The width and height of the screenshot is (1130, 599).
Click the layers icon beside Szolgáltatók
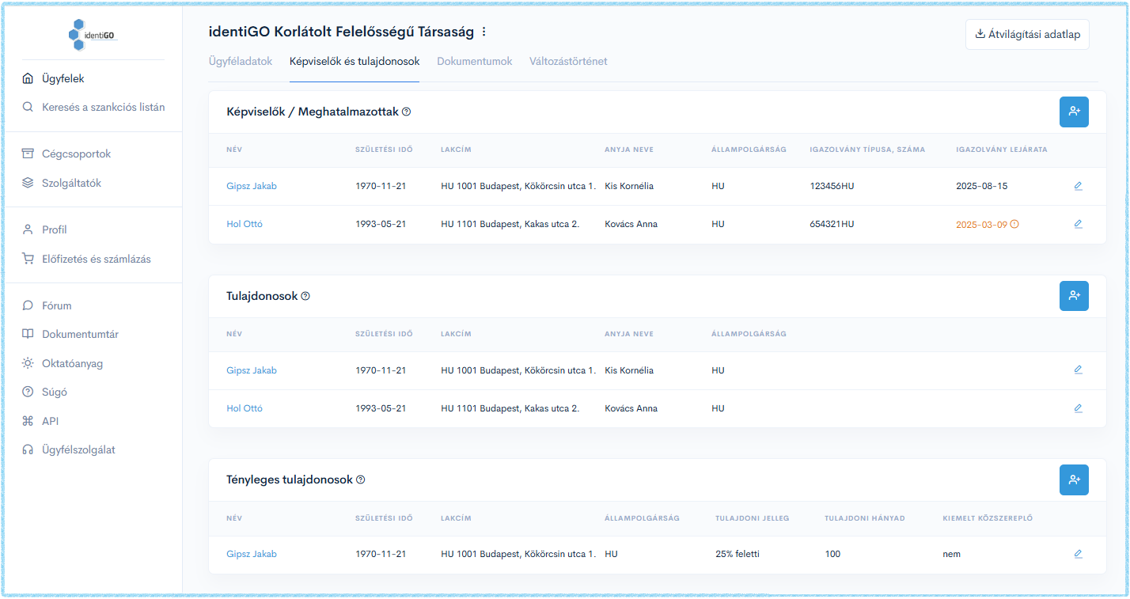pos(28,183)
